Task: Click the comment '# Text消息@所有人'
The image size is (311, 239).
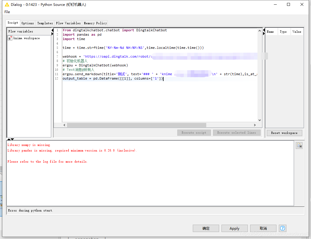Action: (78, 70)
